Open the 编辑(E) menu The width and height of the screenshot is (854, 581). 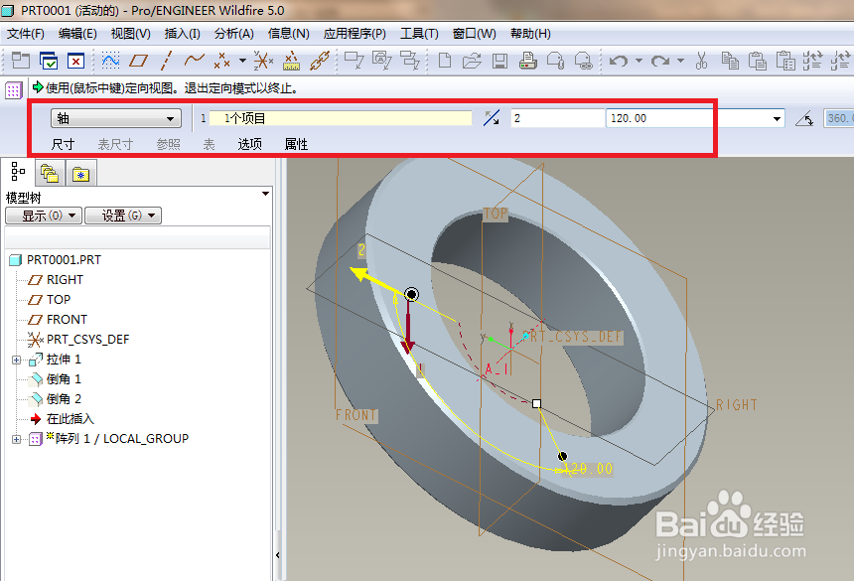(77, 34)
